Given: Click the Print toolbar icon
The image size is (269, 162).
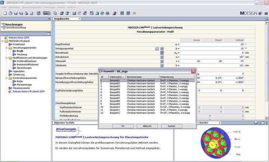Looking at the screenshot, I should coord(26,13).
